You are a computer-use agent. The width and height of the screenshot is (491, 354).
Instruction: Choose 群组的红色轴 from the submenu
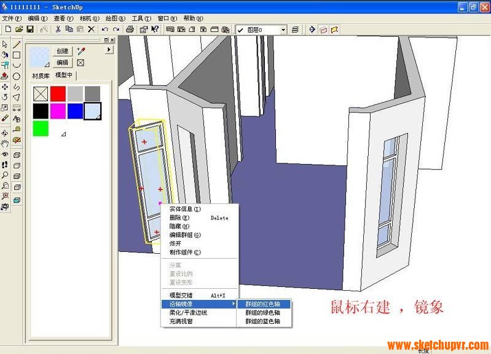tap(264, 304)
